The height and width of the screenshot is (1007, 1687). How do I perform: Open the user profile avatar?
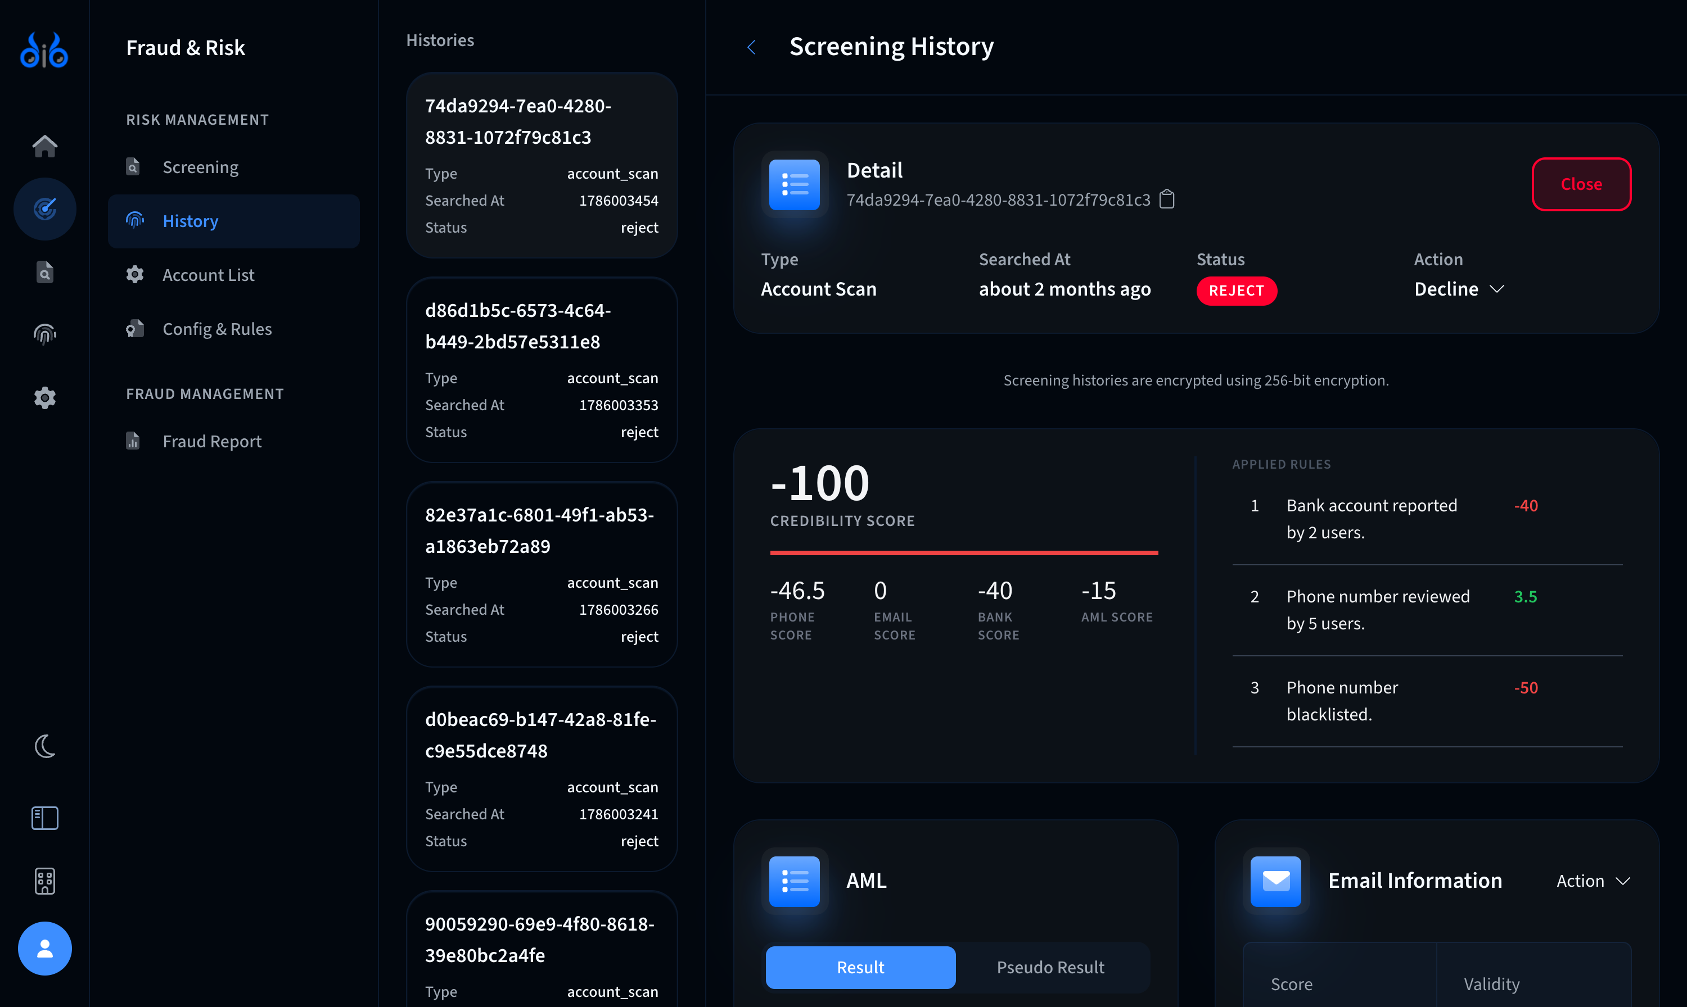pos(45,949)
